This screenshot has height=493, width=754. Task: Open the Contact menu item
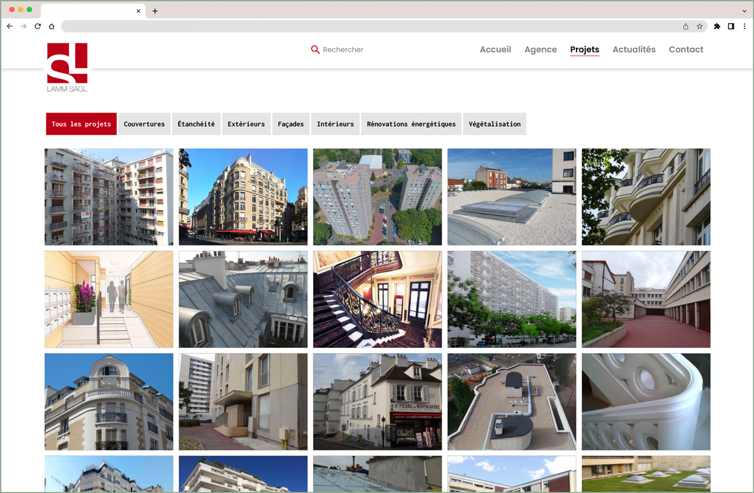point(686,50)
